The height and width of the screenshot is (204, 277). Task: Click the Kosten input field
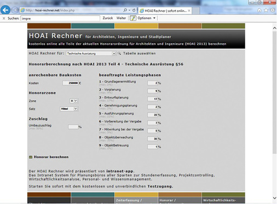tap(71, 83)
